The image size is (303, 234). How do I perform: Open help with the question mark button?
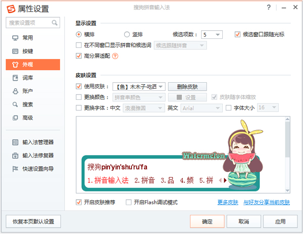269,8
